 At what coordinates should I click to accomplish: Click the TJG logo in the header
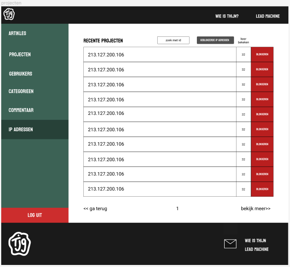coord(9,15)
